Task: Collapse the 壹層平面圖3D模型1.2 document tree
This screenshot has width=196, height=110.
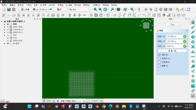Action: 2,21
